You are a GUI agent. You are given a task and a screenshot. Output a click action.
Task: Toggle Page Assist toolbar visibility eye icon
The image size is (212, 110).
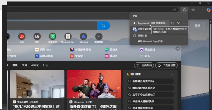[178, 23]
